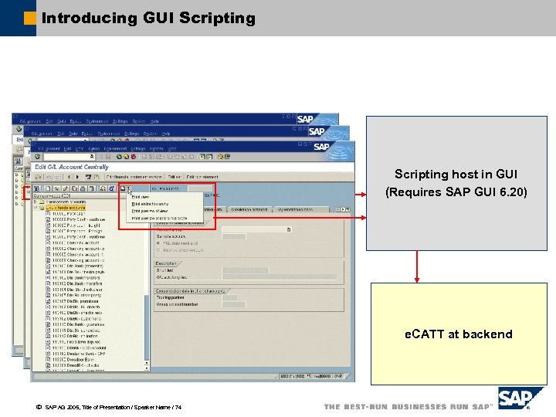Click the yellow Exit icon in standard toolbar

point(126,157)
